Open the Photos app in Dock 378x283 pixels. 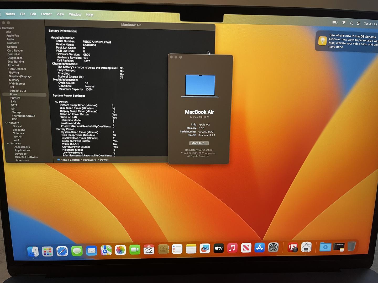coord(120,250)
